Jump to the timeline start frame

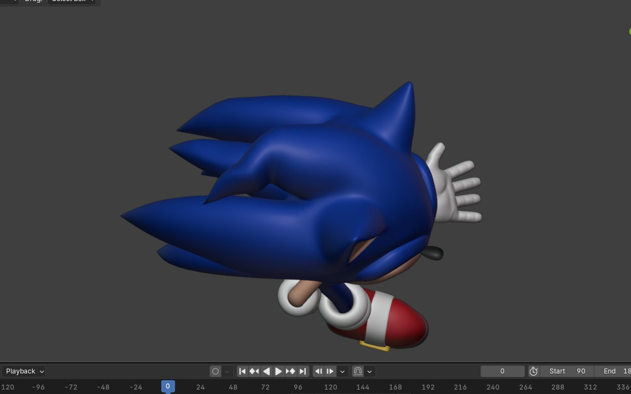tap(242, 371)
